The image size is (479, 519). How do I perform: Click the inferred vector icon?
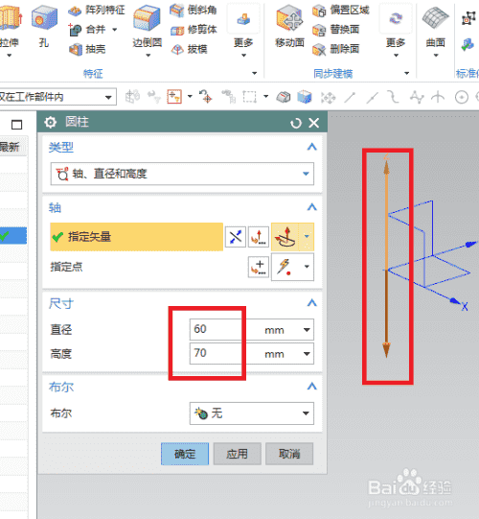[285, 237]
